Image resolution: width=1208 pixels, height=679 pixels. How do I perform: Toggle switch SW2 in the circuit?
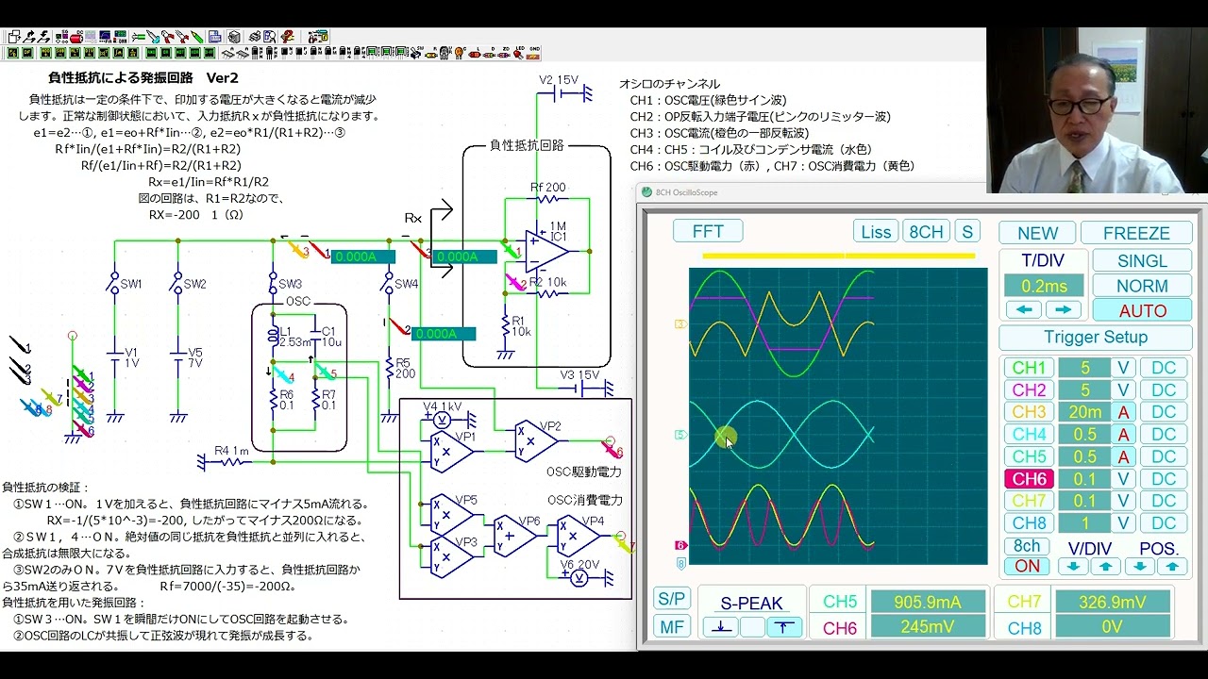[178, 284]
